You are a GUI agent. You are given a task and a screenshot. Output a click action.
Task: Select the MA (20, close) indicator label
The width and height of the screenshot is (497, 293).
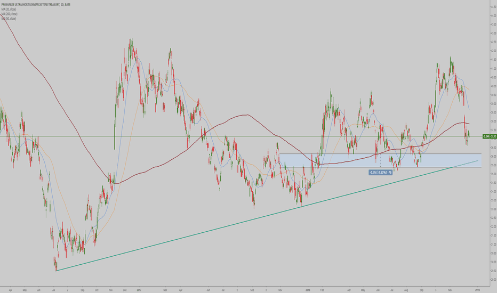click(9, 10)
